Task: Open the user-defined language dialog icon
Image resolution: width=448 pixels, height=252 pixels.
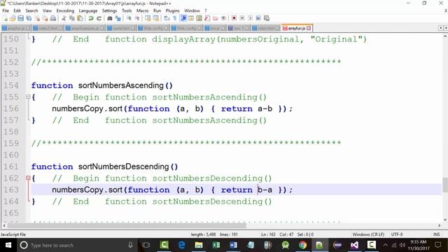Action: [x=191, y=18]
